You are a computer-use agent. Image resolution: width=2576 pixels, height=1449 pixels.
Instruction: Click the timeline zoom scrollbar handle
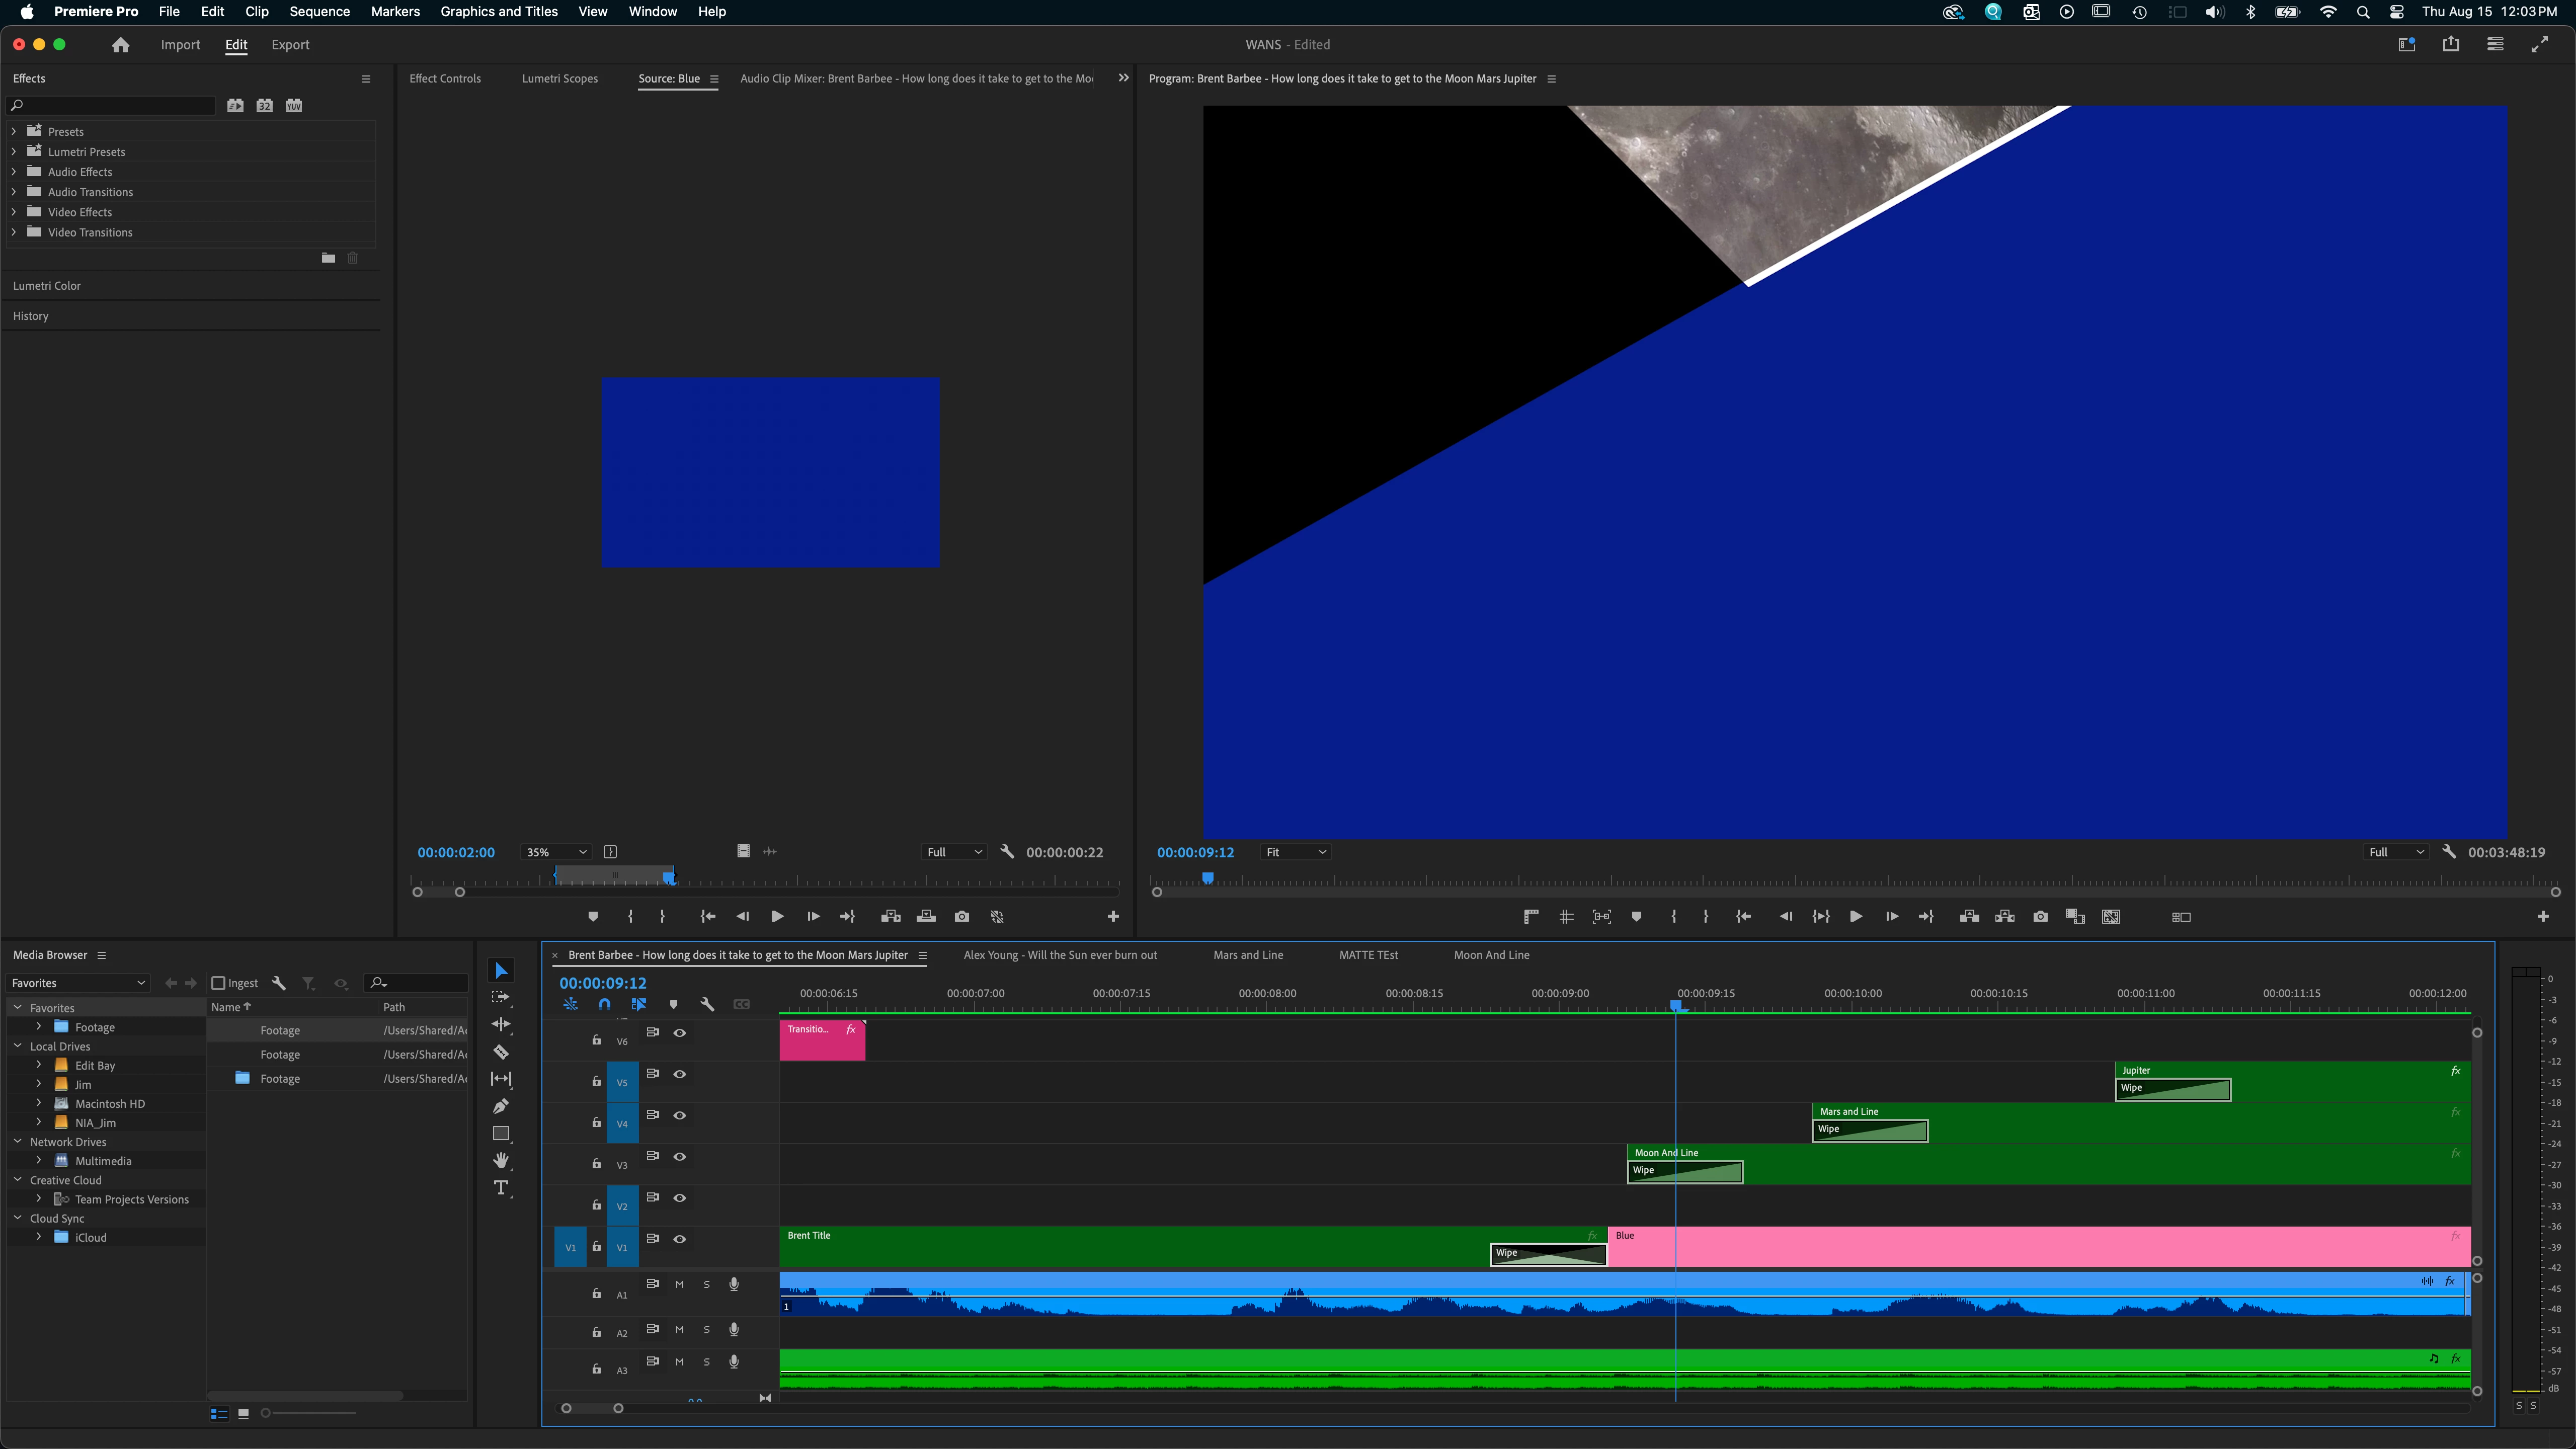(592, 1408)
